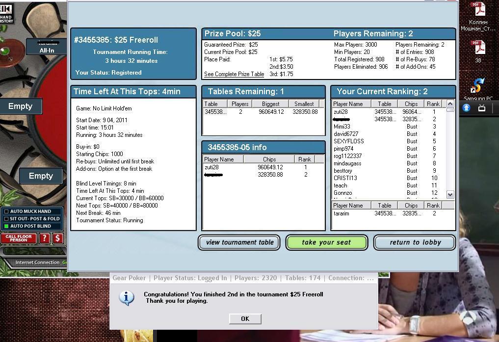Click Chips header in Current Ranking list
Viewport: 499px width, 342px height.
coord(411,104)
